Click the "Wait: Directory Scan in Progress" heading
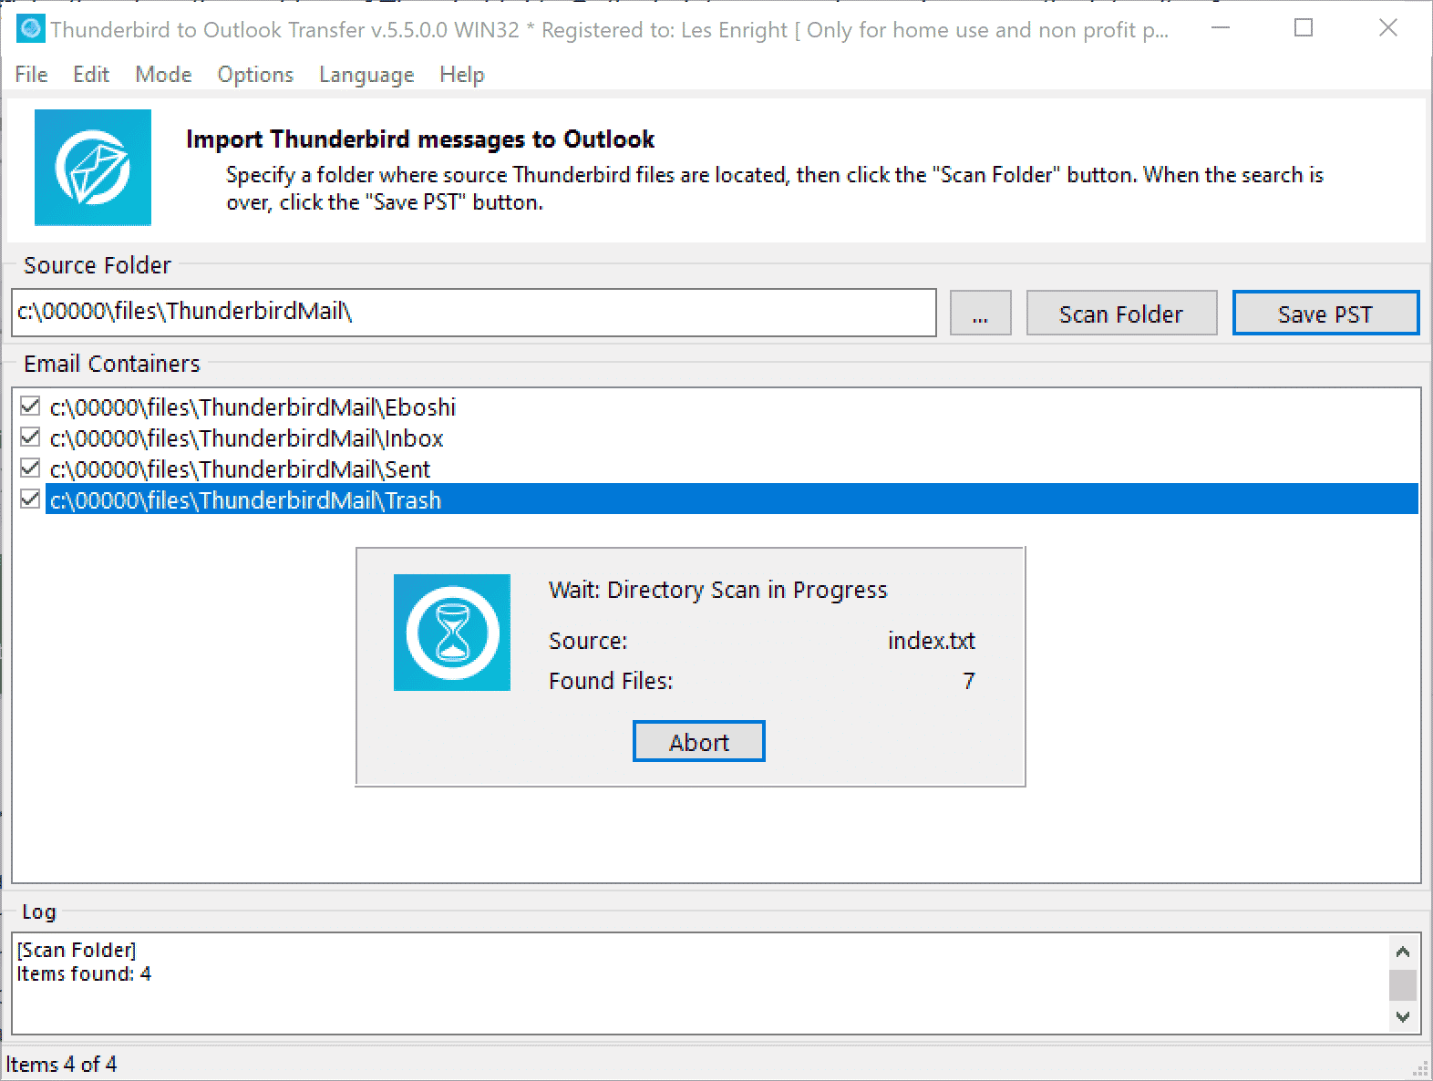This screenshot has width=1433, height=1081. [x=717, y=590]
